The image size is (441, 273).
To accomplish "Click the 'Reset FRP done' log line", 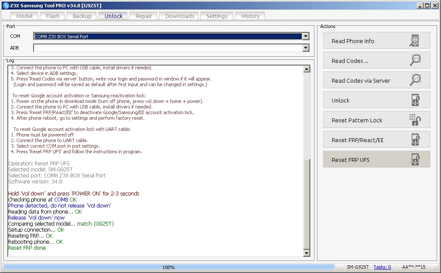I will (27, 248).
